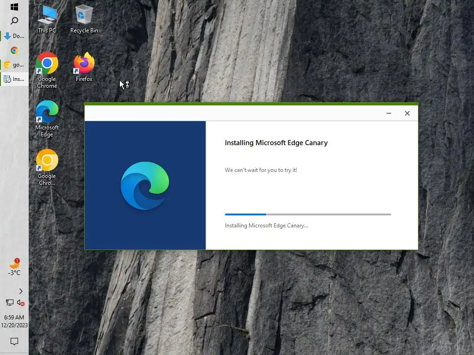
Task: Minimize the Edge Canary installer window
Action: tap(389, 113)
